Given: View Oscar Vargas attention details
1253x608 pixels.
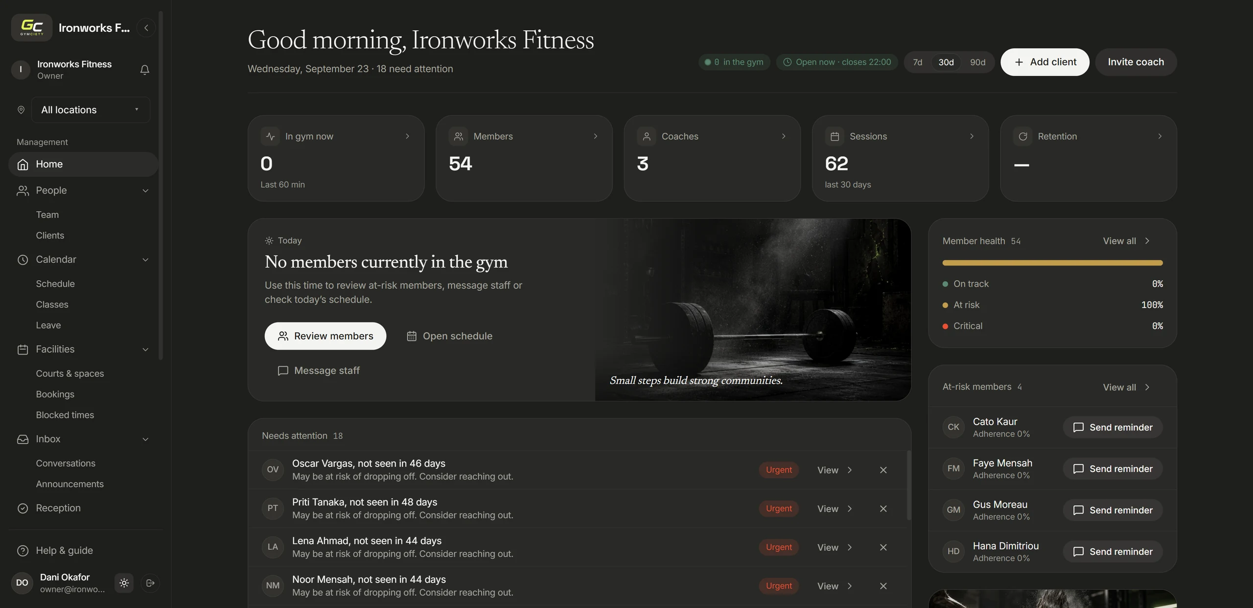Looking at the screenshot, I should click(x=835, y=470).
